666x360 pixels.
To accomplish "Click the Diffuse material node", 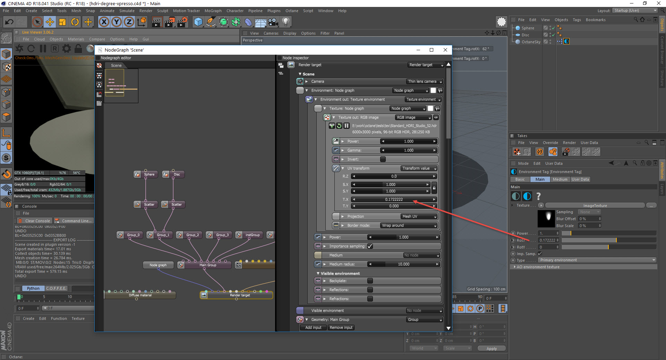I will (x=140, y=295).
